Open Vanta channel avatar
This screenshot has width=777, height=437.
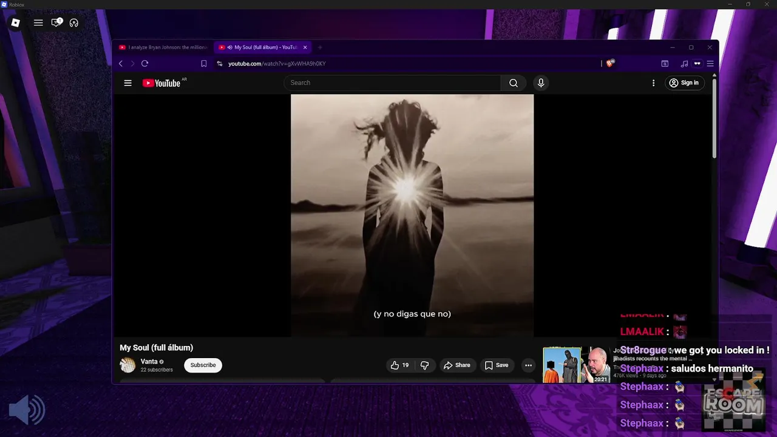(127, 365)
